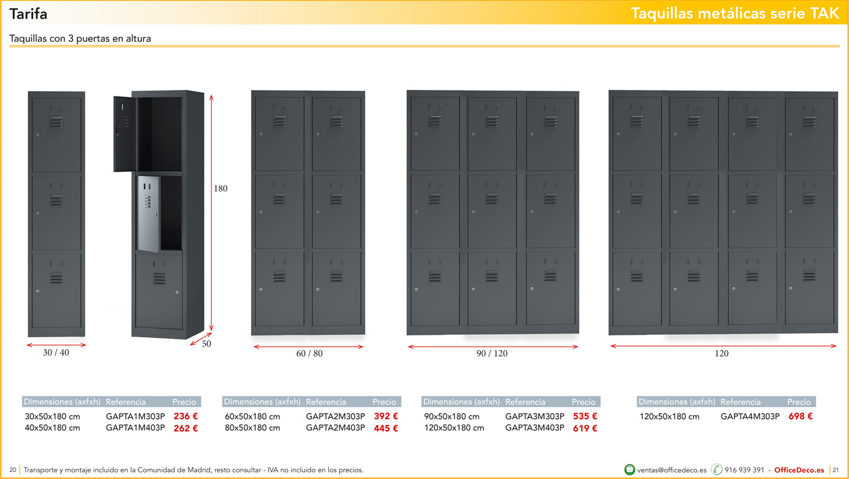Select the single-column closed locker image

click(56, 213)
